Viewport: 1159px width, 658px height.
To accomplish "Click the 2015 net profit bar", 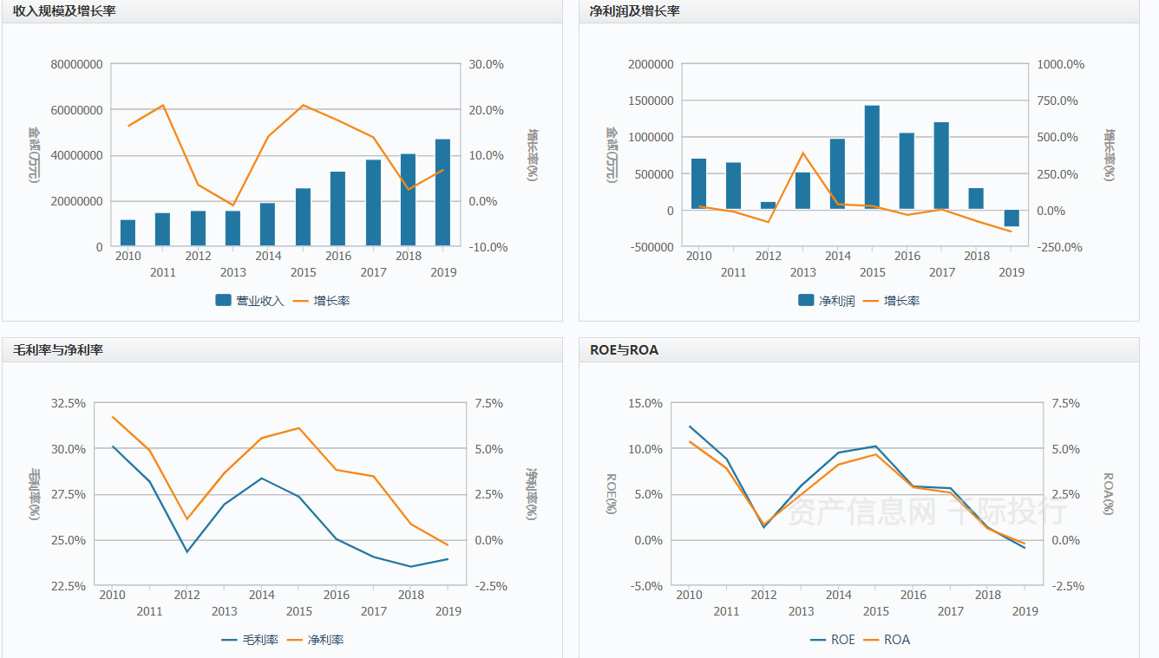I will 872,158.
